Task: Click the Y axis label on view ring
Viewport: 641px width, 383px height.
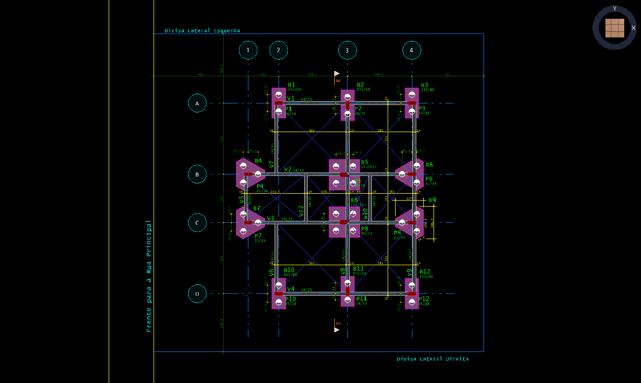Action: tap(614, 9)
